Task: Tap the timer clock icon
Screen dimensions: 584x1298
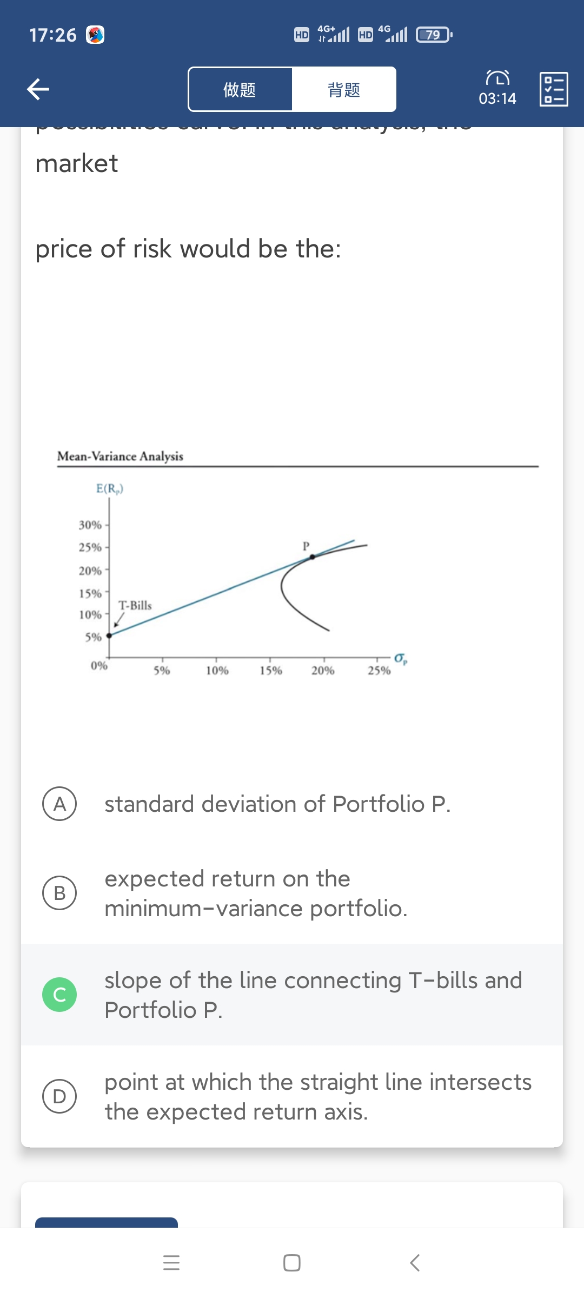Action: tap(497, 78)
